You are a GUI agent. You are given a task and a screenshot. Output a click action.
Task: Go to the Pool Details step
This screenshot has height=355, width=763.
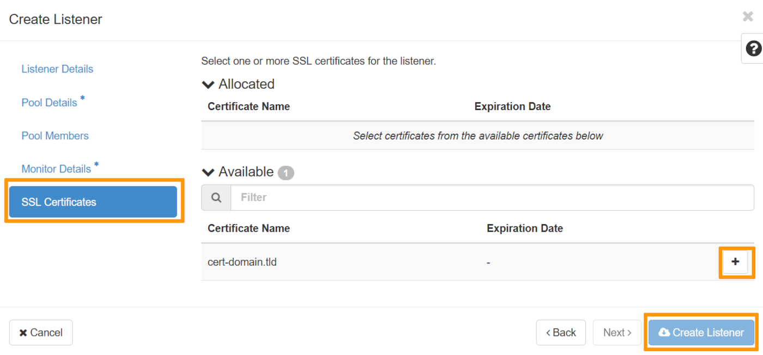pyautogui.click(x=49, y=102)
